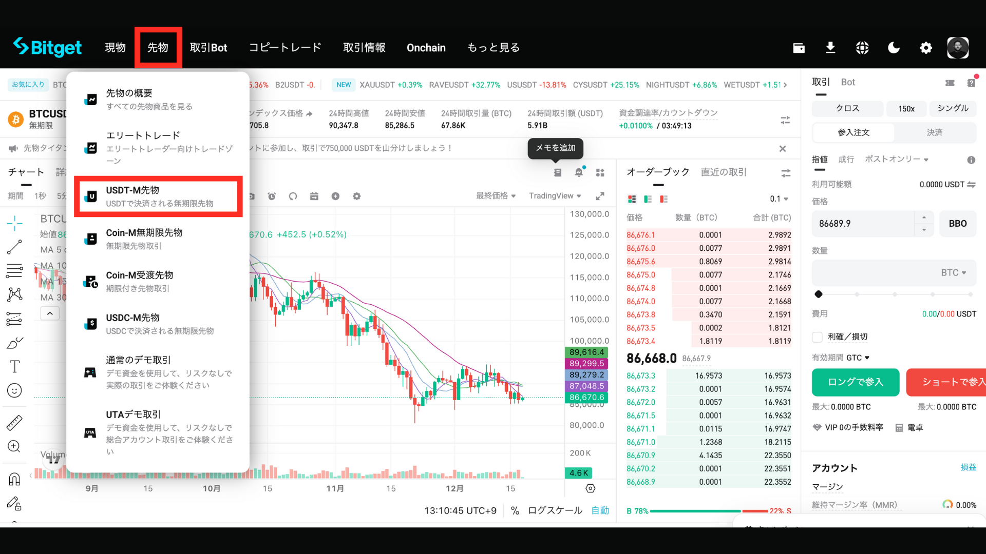Image resolution: width=986 pixels, height=554 pixels.
Task: Select the text annotation tool
Action: click(x=14, y=366)
